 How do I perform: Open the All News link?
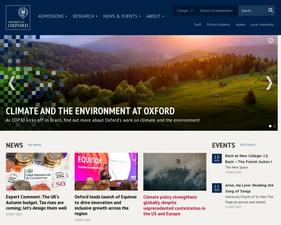coord(34,145)
